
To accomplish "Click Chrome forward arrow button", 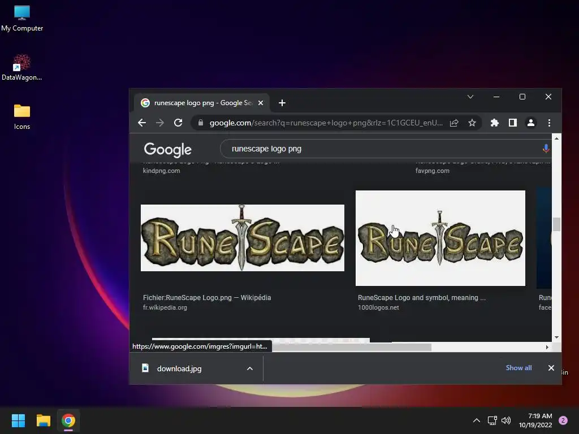I will tap(160, 123).
